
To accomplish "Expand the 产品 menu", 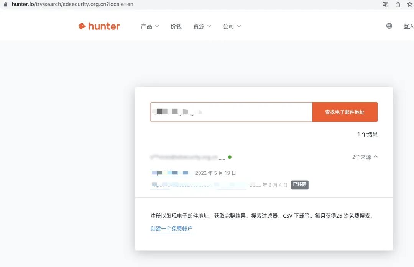I will (150, 26).
